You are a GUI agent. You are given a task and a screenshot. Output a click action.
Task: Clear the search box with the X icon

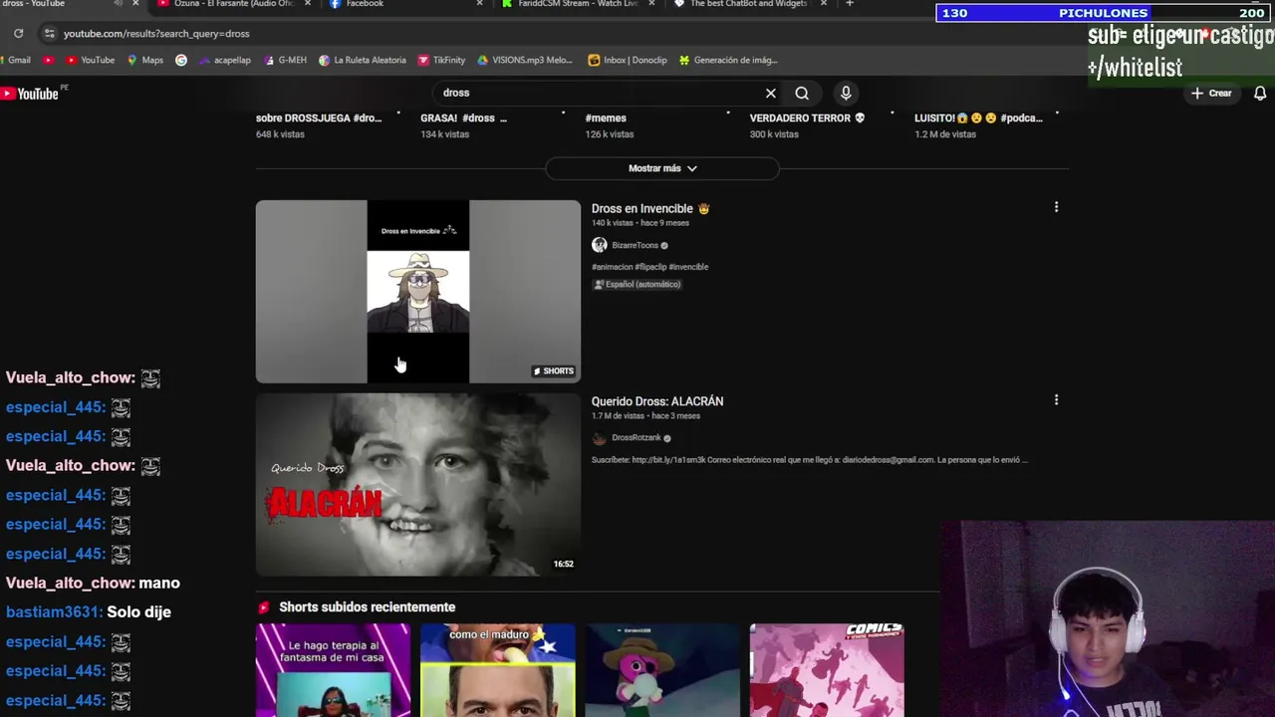pos(770,93)
